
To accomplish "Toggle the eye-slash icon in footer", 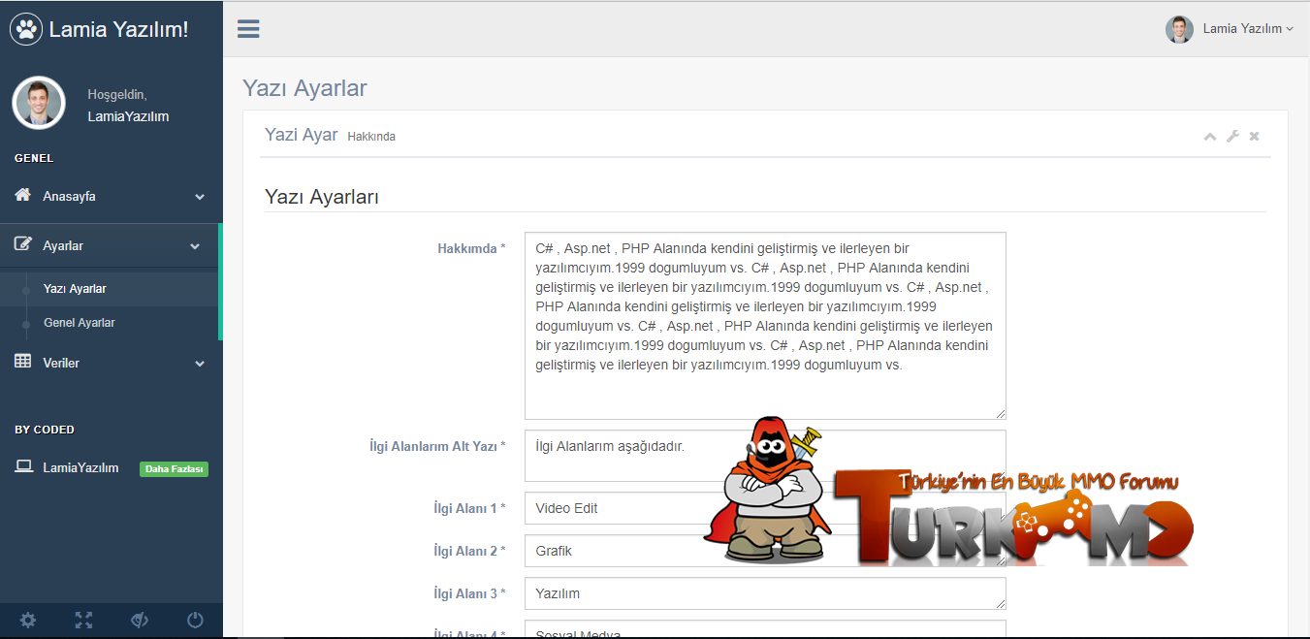I will tap(139, 620).
